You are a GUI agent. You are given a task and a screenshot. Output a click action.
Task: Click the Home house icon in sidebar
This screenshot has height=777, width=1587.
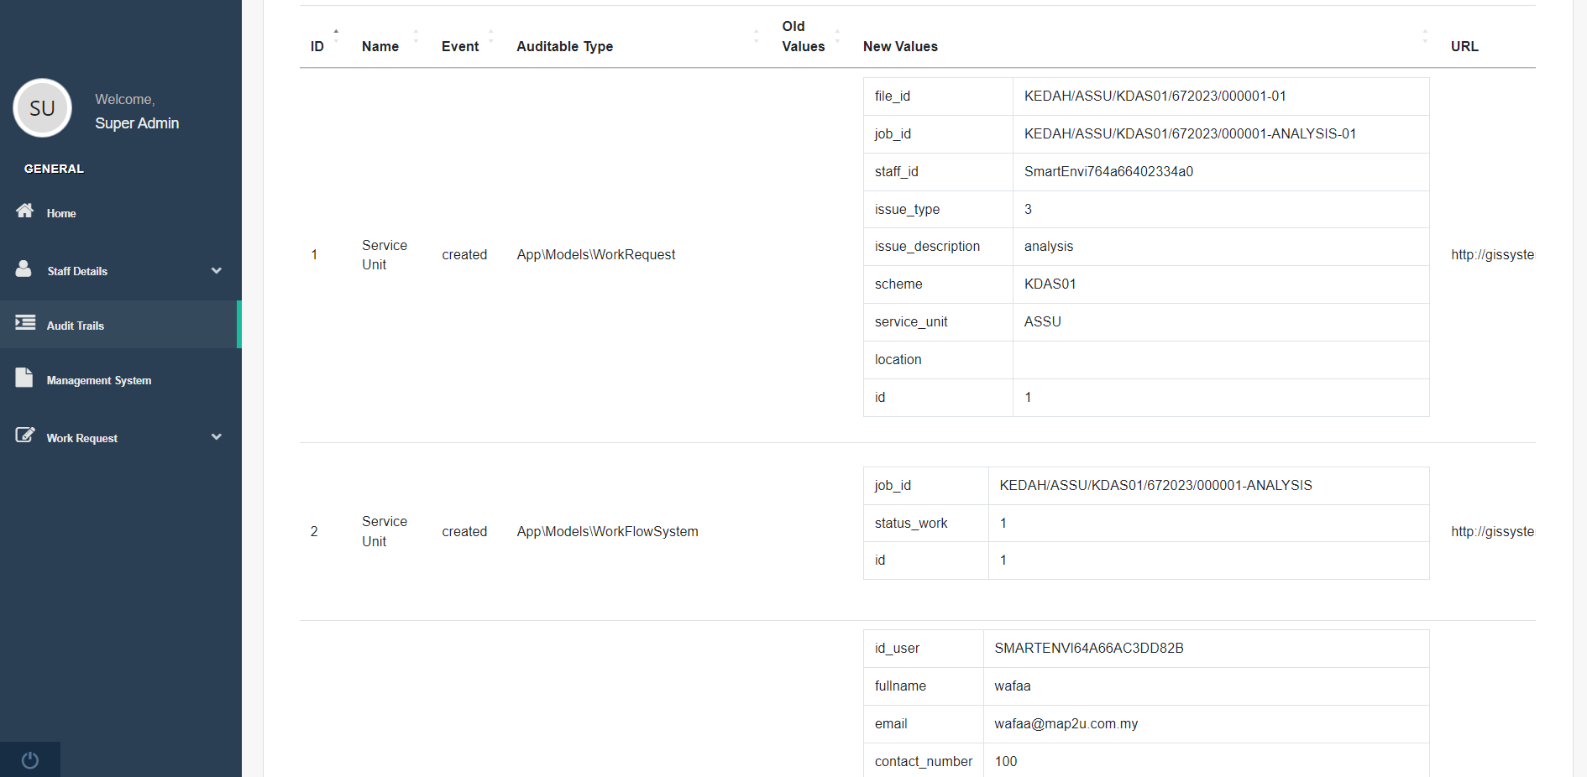click(25, 211)
